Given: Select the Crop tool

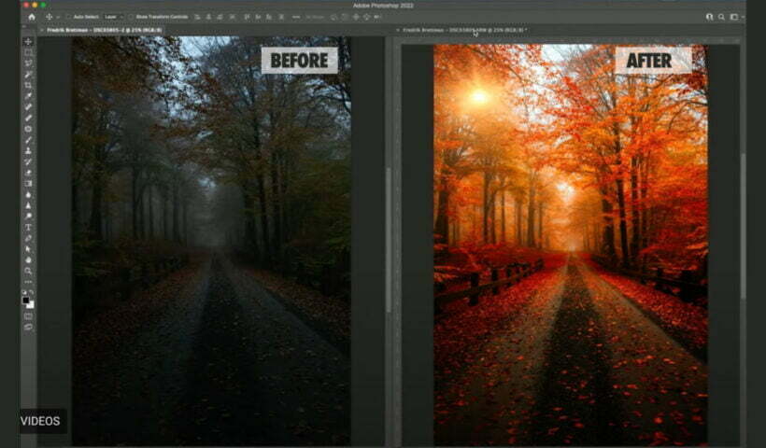Looking at the screenshot, I should pyautogui.click(x=28, y=85).
